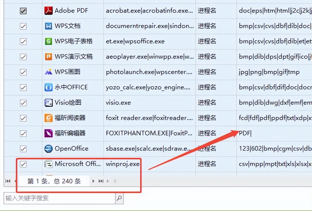Click the photolaunch.exe|wpscenter process cell
Screen dimensions: 312x211
point(150,72)
